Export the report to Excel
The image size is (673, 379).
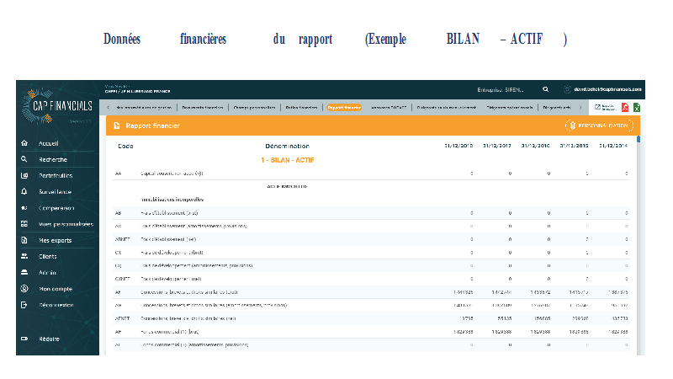[637, 108]
